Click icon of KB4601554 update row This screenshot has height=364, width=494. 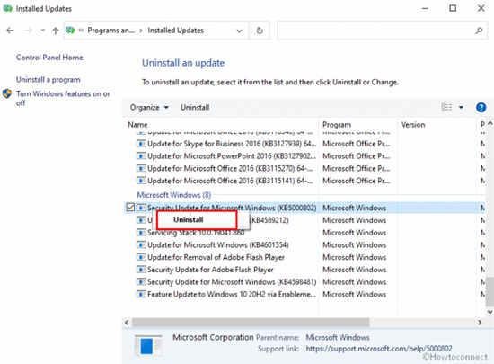[x=141, y=244]
